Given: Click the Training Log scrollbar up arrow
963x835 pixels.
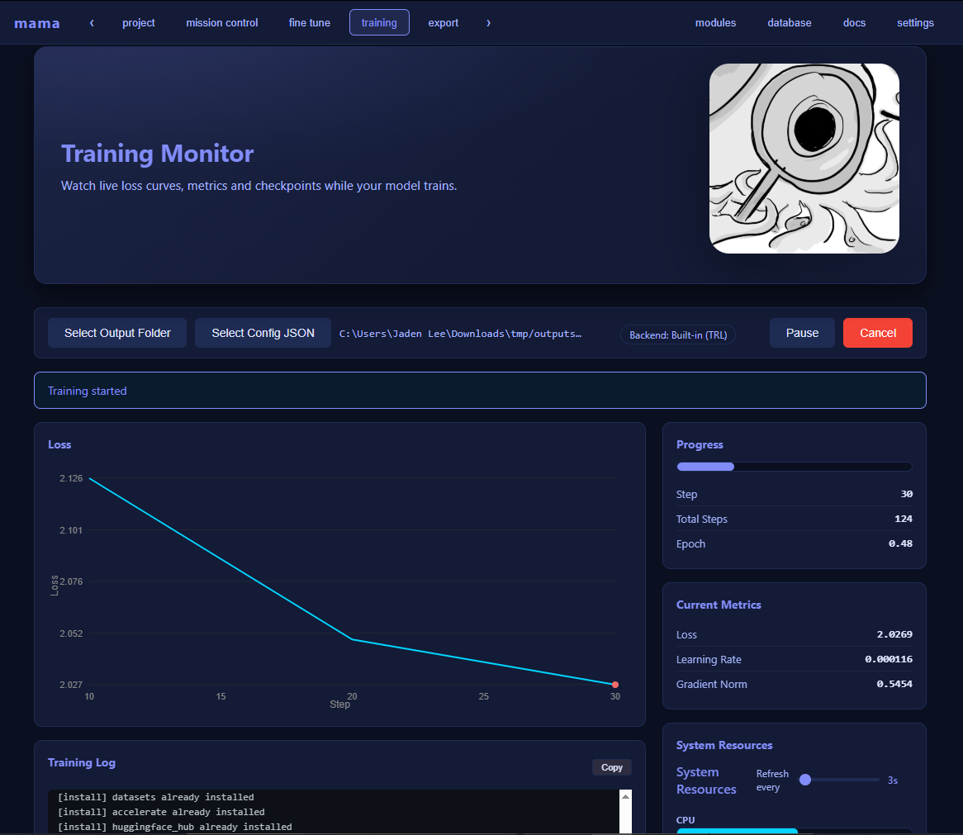Looking at the screenshot, I should click(625, 796).
